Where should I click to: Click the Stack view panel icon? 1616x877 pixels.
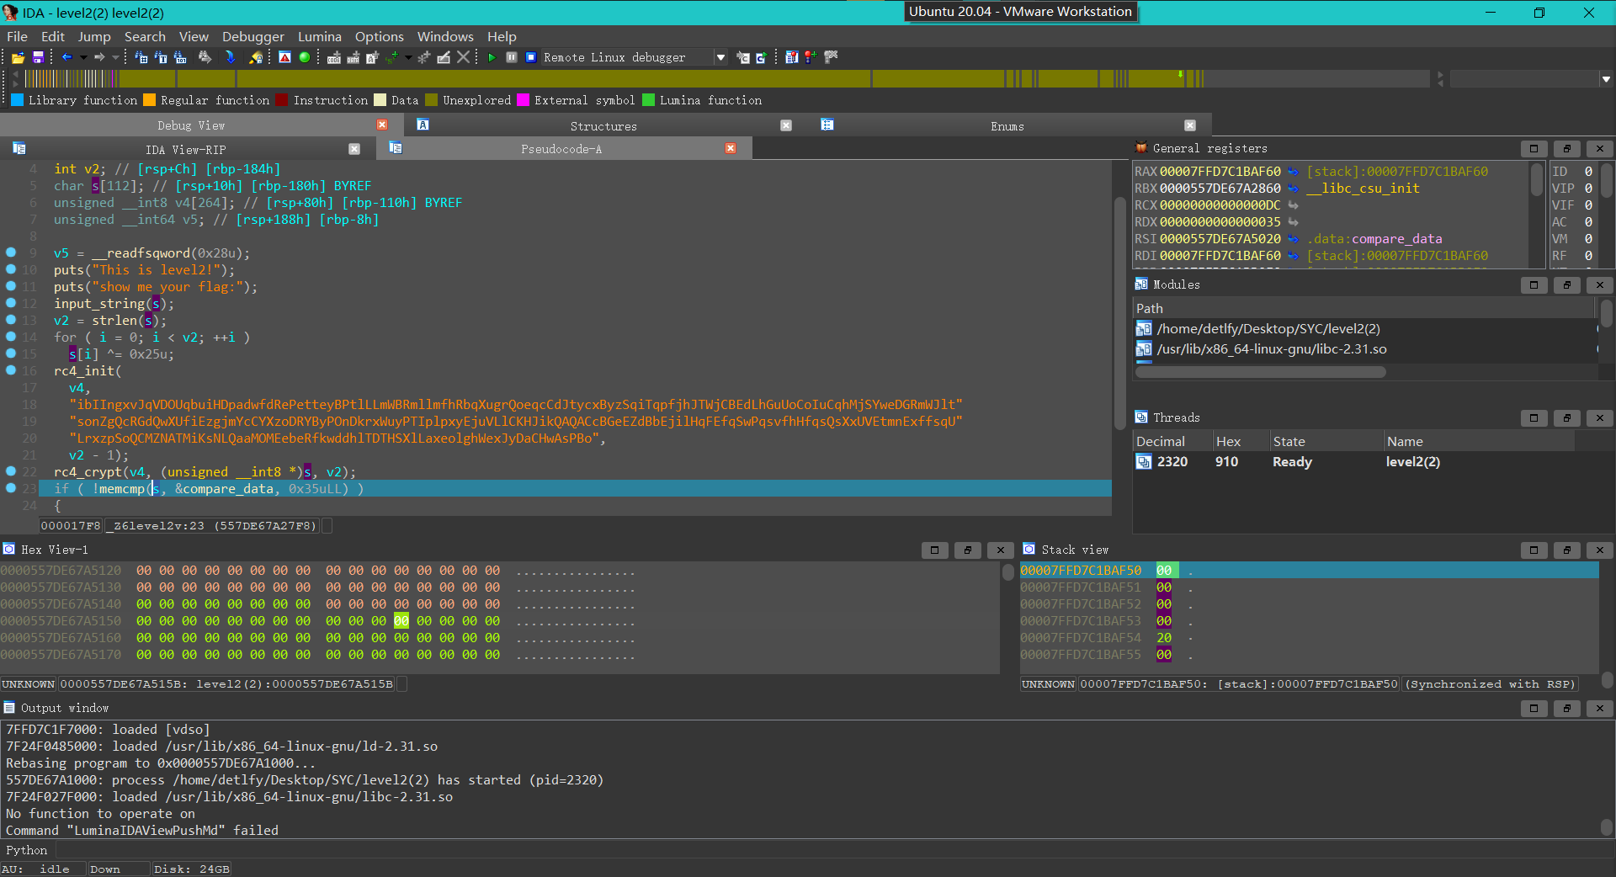1029,550
